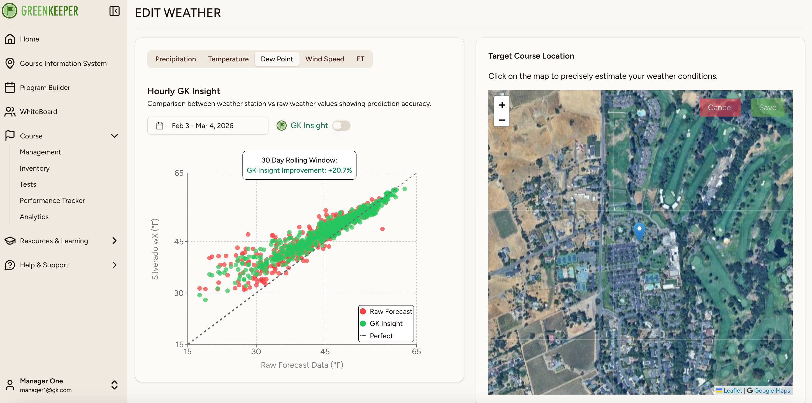Toggle Raw Forecast legend entry

tap(386, 311)
